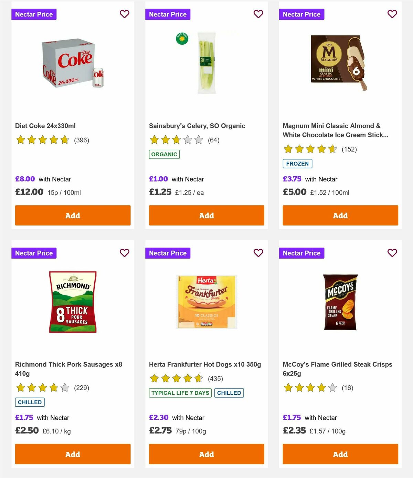Viewport: 413px width, 478px height.
Task: Add Magnum Mini ice cream sticks
Action: pos(340,215)
